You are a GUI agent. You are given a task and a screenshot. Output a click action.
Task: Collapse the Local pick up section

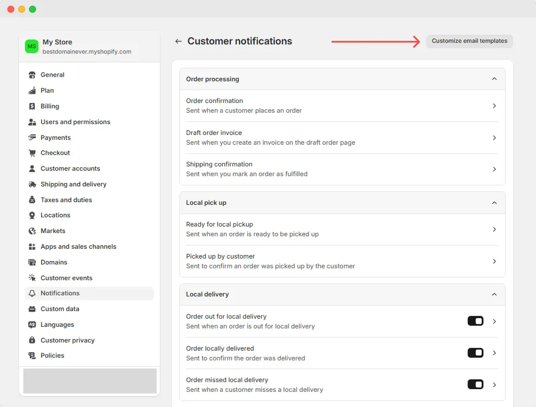click(x=494, y=203)
